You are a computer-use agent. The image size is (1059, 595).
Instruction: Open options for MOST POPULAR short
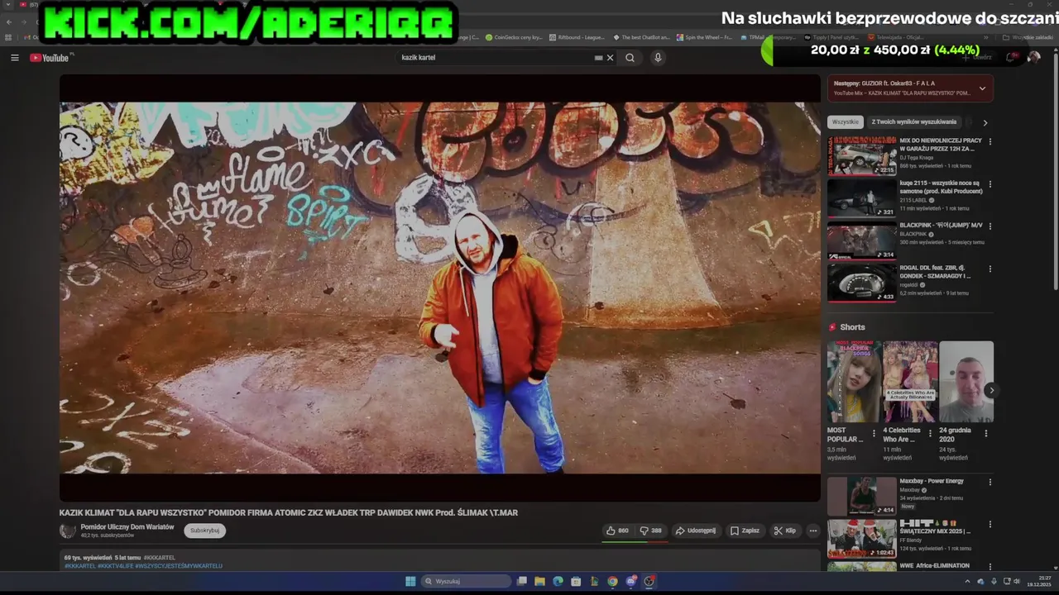pyautogui.click(x=874, y=432)
